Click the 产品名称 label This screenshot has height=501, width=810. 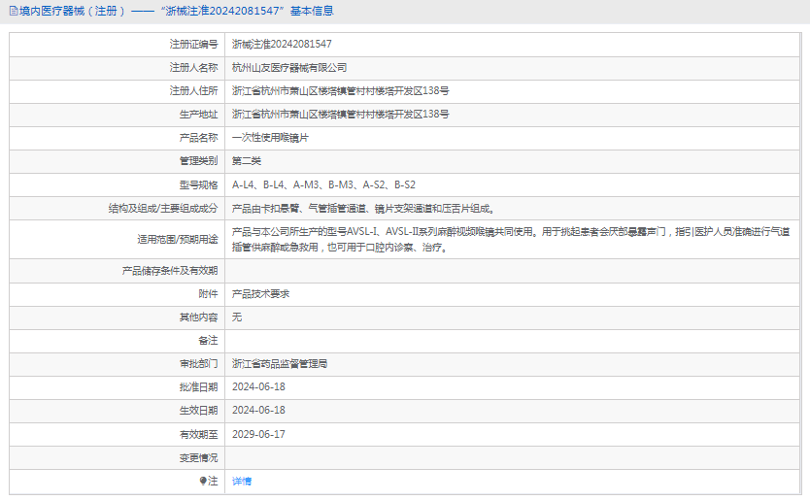tap(198, 138)
